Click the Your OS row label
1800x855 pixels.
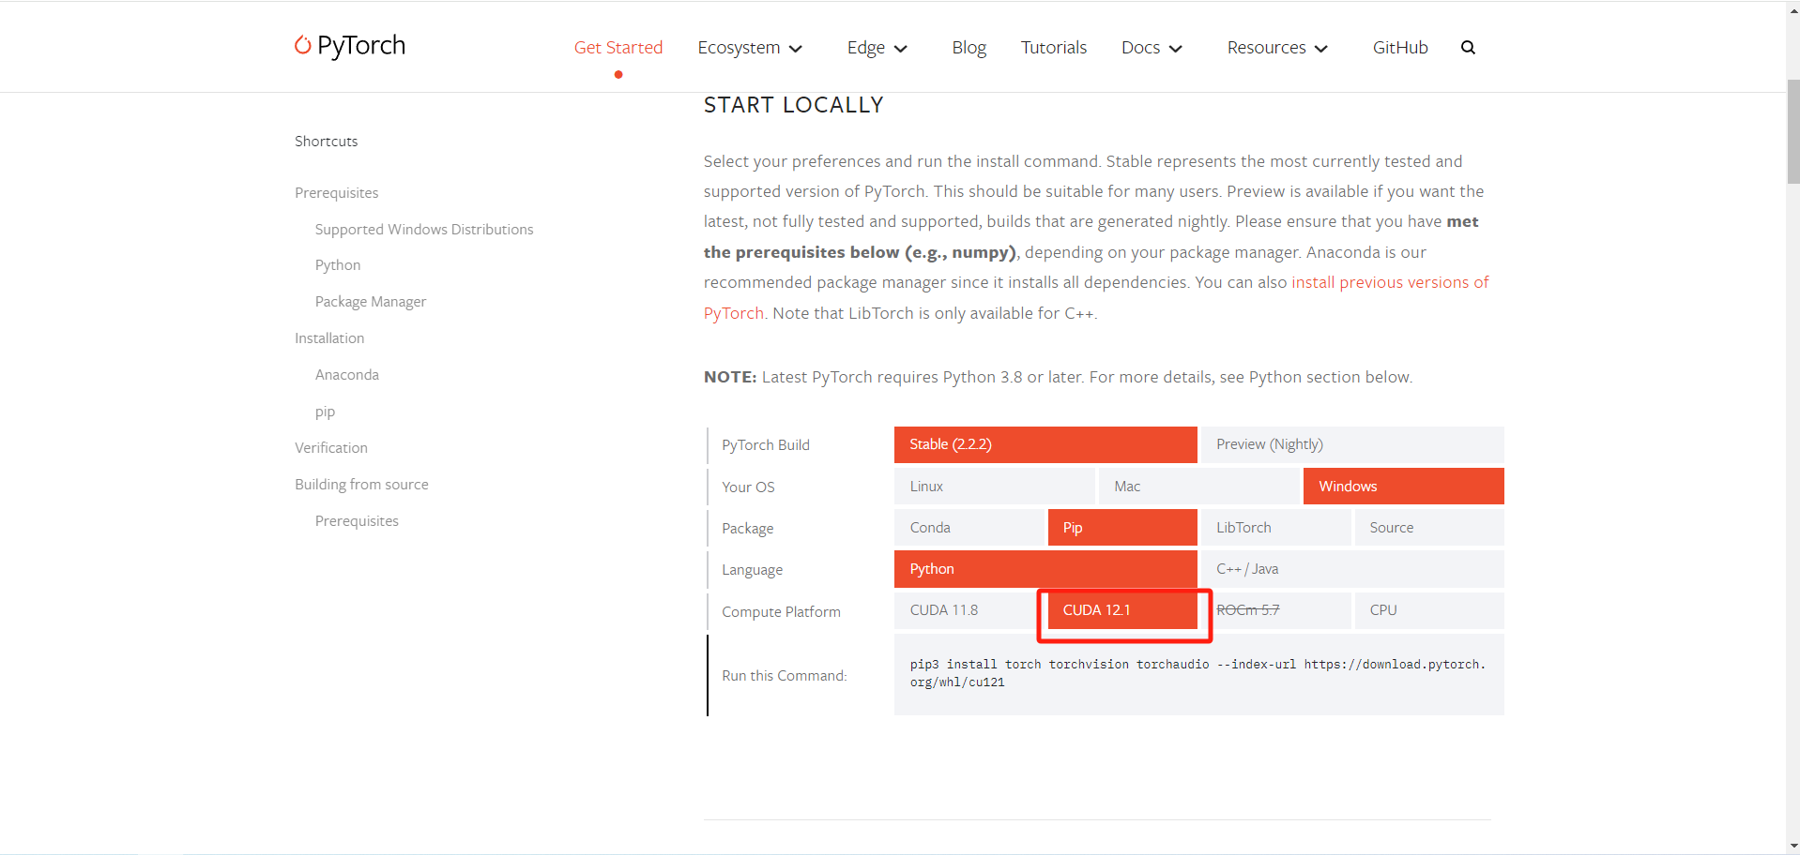[x=748, y=487]
